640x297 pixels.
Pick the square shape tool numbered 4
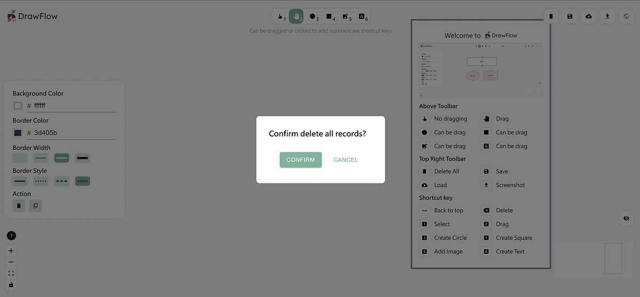coord(330,17)
